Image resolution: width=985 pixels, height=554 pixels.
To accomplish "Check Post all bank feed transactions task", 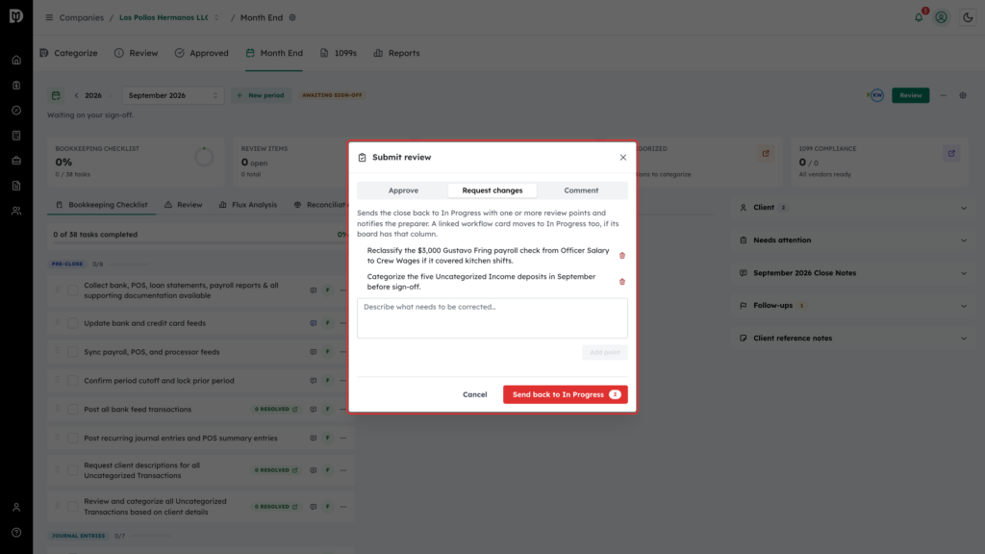I will pos(73,410).
